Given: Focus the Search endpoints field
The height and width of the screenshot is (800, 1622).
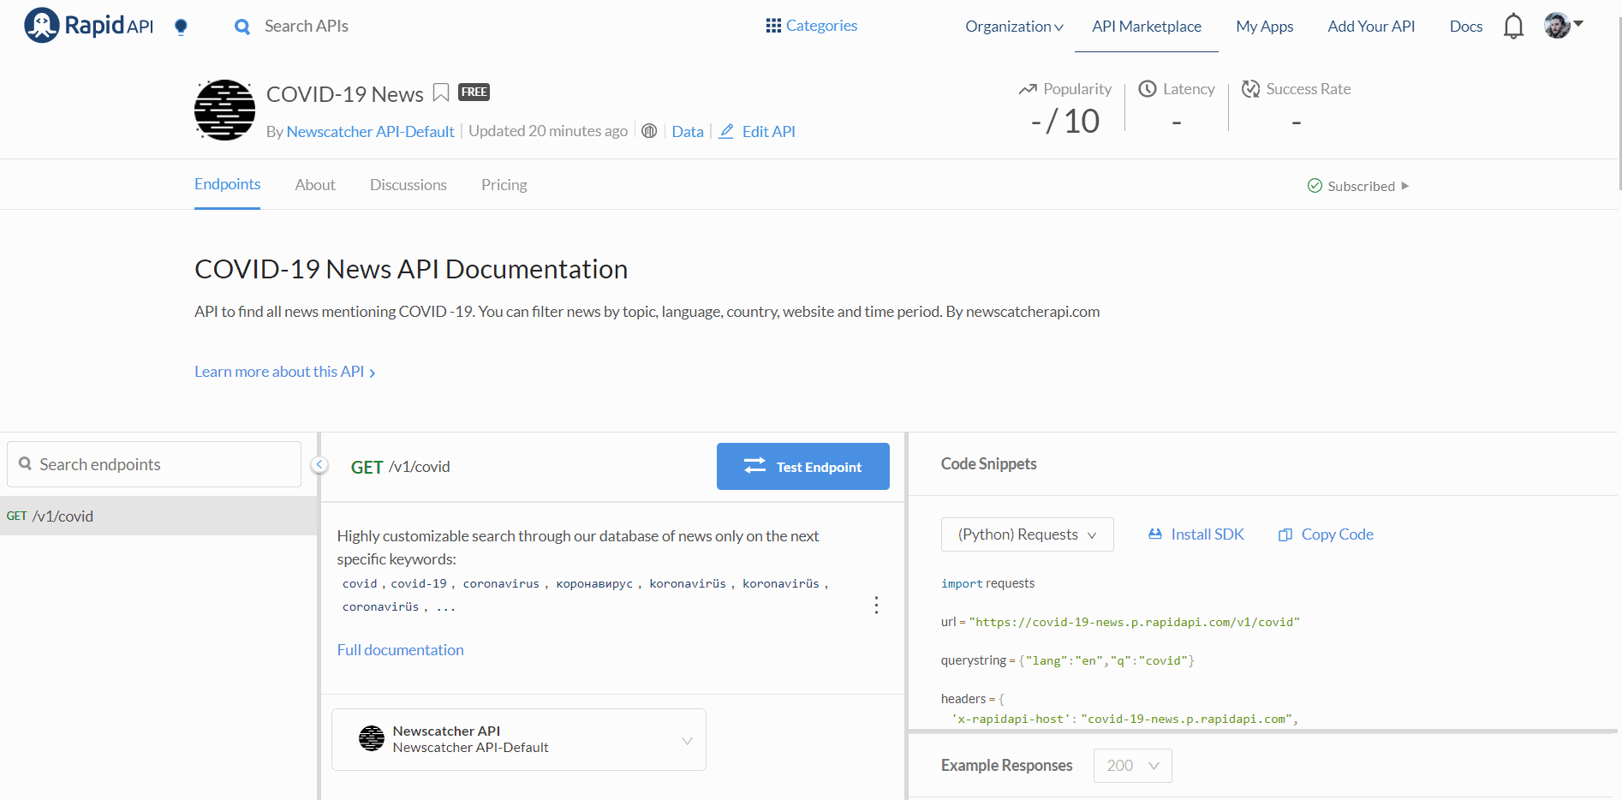Looking at the screenshot, I should [x=154, y=464].
